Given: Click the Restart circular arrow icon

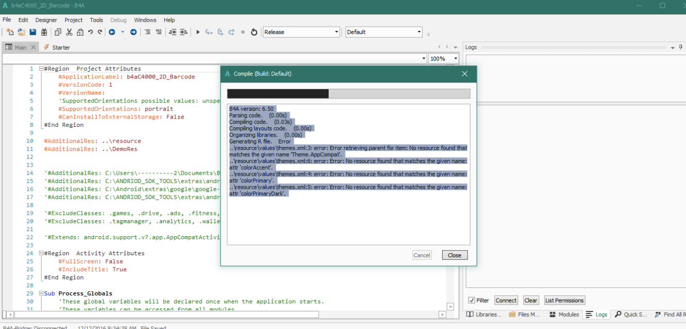Looking at the screenshot, I should click(x=254, y=32).
